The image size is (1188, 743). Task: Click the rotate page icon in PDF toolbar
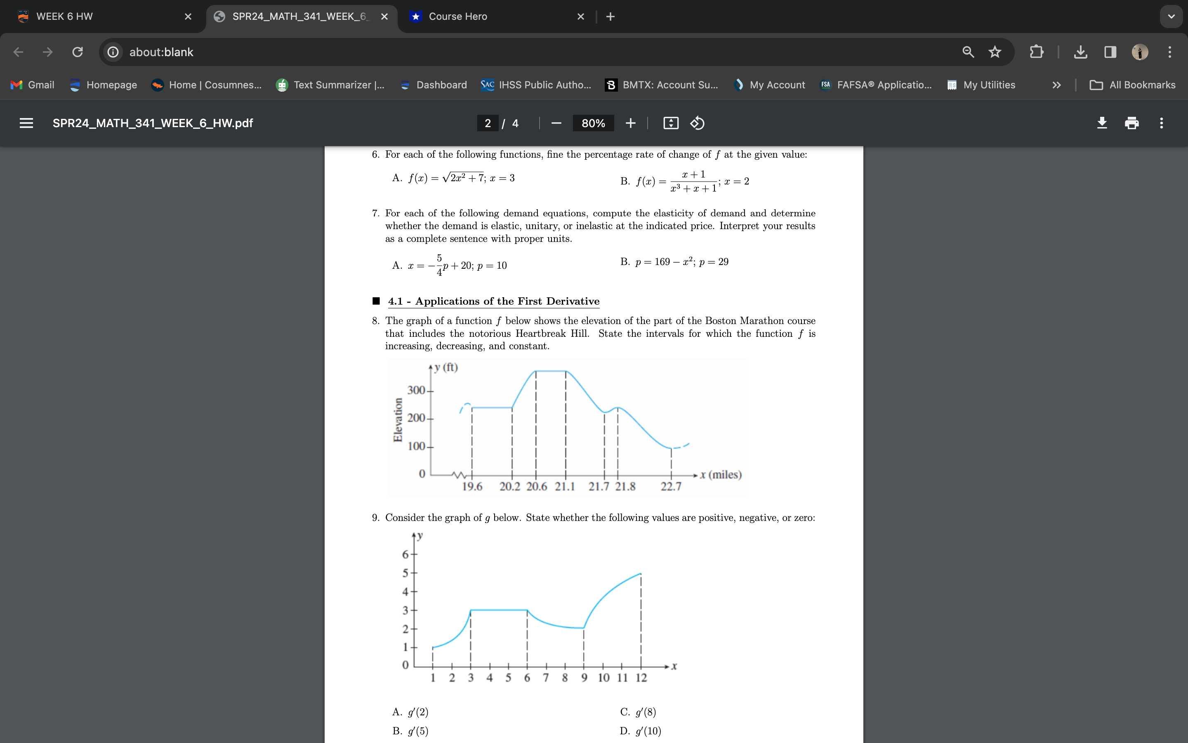[697, 123]
